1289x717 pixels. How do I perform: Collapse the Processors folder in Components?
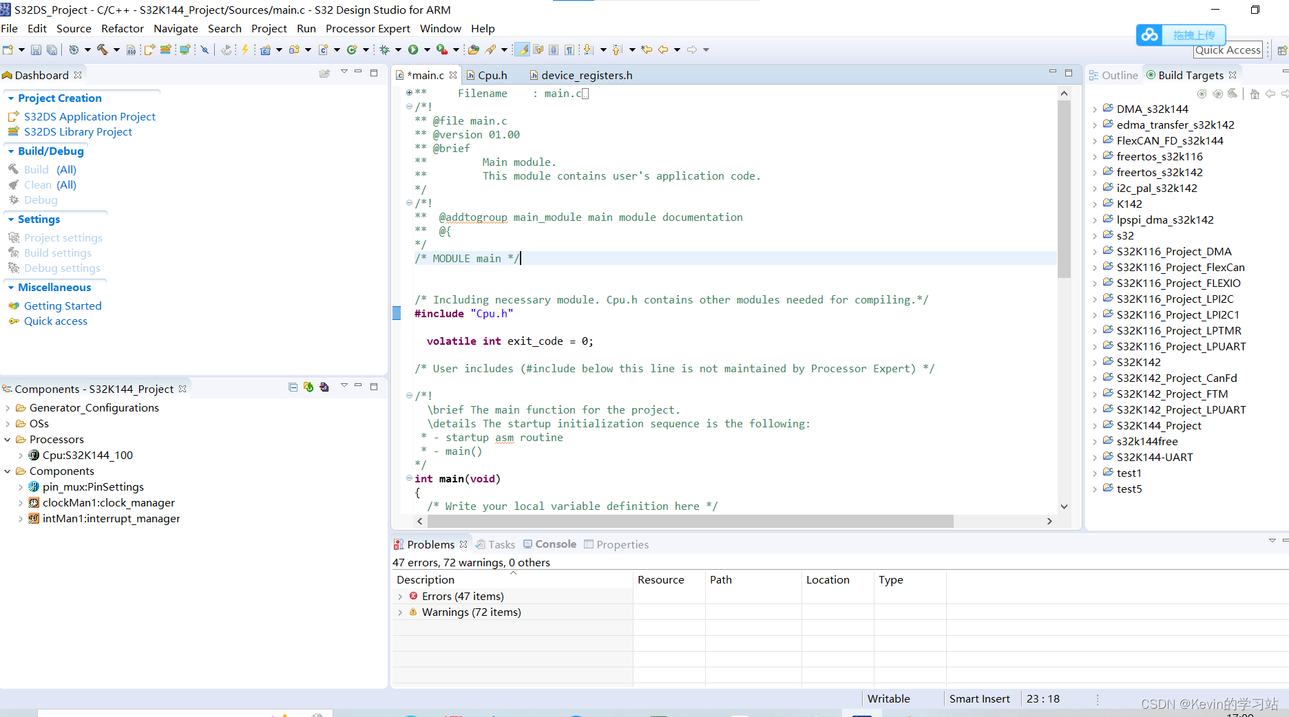click(x=8, y=440)
